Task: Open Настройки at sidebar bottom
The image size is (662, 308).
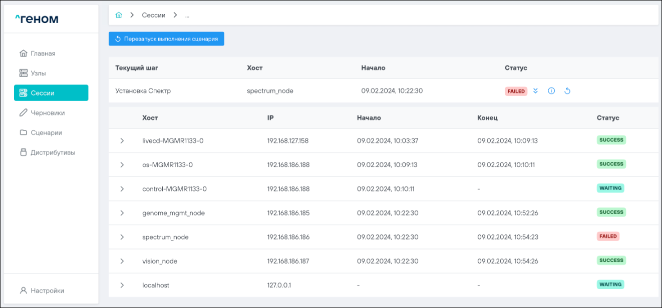Action: pos(47,290)
